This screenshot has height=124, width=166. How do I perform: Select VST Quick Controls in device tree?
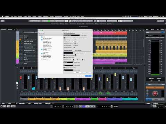[47, 48]
